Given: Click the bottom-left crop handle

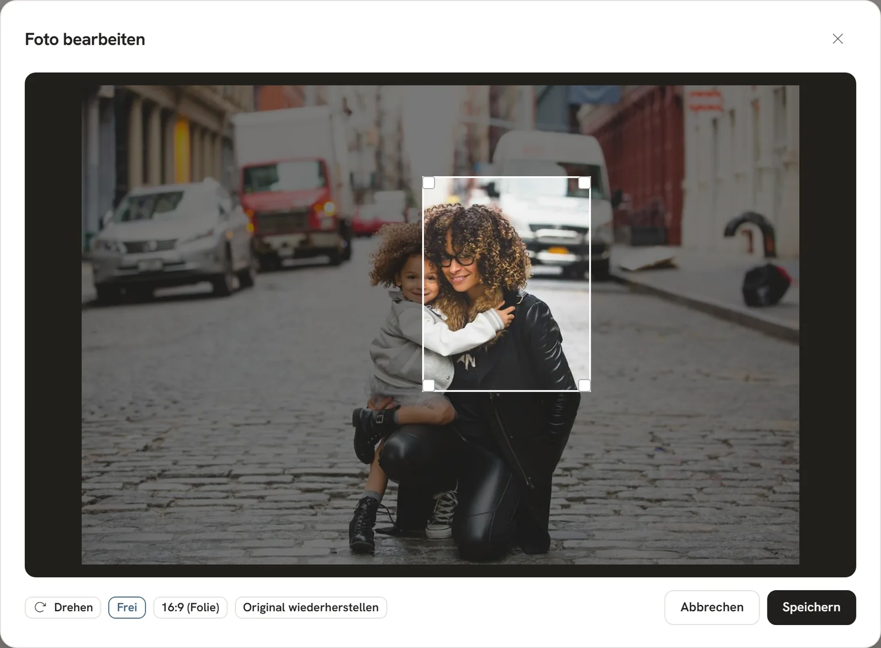Looking at the screenshot, I should point(428,385).
